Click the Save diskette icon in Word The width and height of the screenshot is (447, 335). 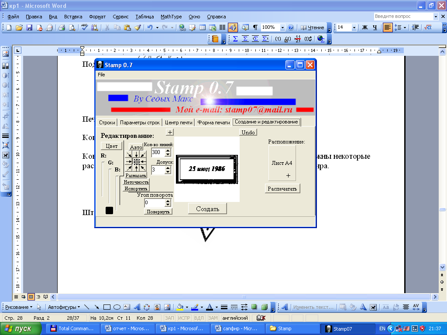tap(29, 27)
